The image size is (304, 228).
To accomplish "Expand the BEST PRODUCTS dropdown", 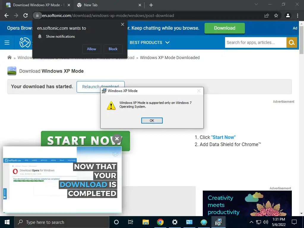I will click(150, 42).
